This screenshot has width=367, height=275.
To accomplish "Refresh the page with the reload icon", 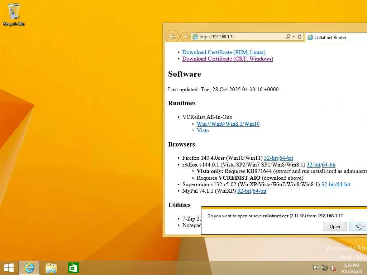I will point(300,37).
